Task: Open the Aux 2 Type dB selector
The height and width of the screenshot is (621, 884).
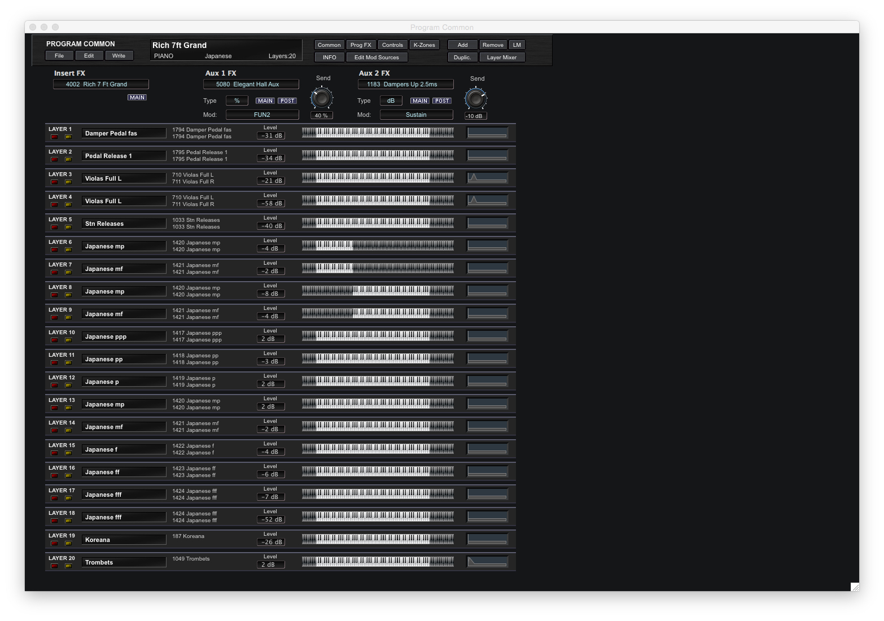Action: (391, 100)
